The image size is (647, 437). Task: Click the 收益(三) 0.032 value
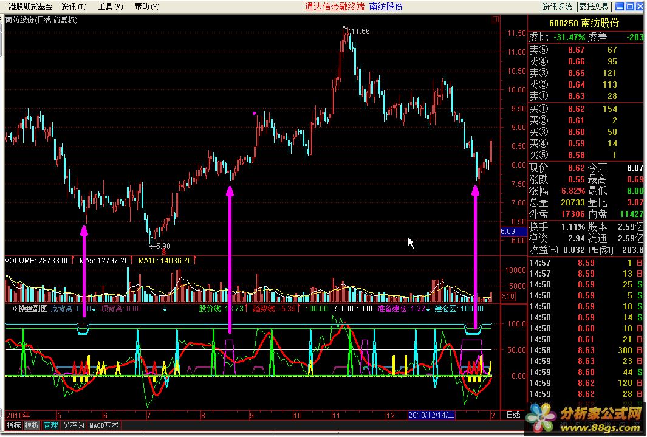coord(574,250)
